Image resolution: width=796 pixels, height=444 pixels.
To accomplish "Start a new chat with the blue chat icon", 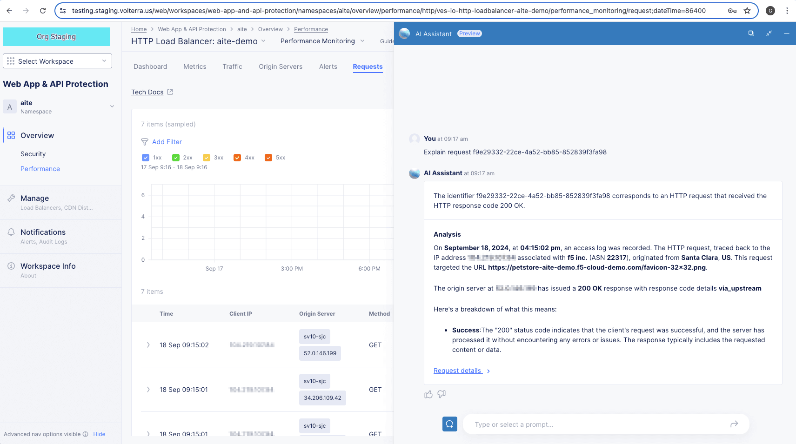I will 449,424.
